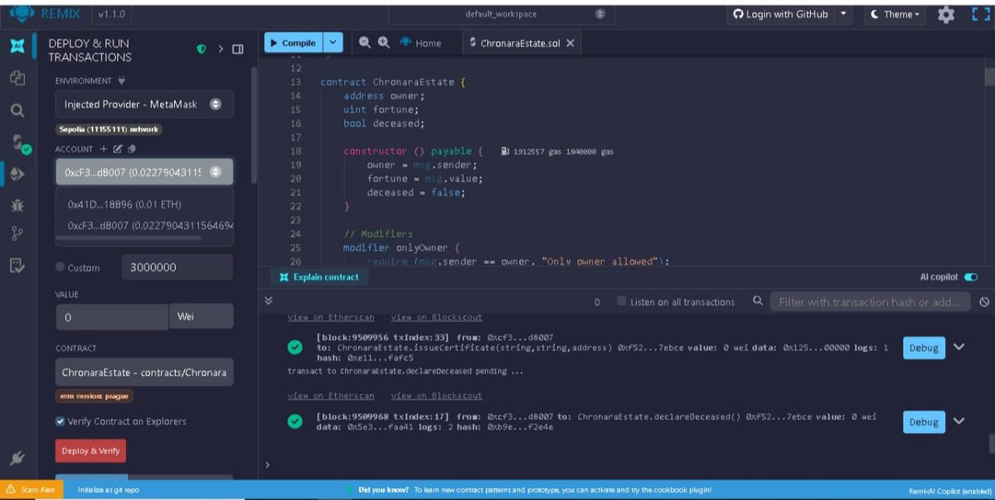Select account 0xcF3...d8007 in the list
Viewport: 995px width, 500px height.
tap(150, 226)
